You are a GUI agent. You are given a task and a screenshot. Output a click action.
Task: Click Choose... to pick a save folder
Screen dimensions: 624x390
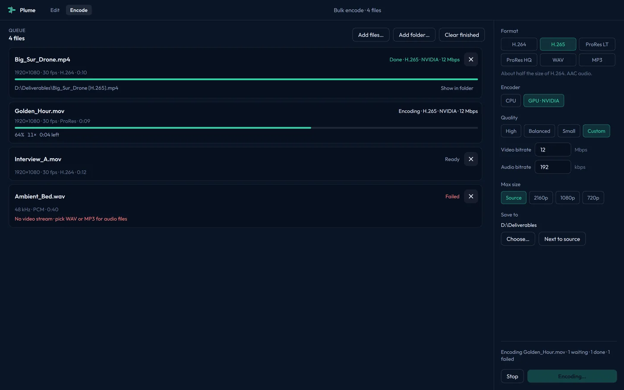coord(518,239)
